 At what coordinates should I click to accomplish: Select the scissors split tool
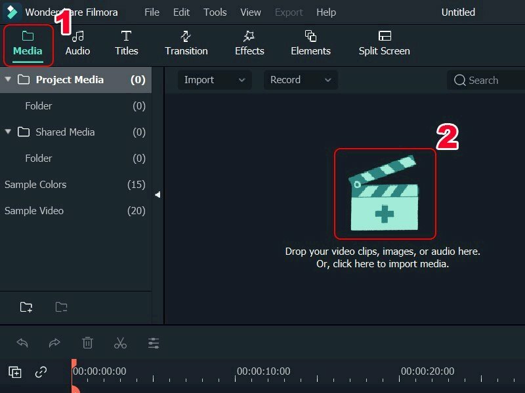(121, 343)
